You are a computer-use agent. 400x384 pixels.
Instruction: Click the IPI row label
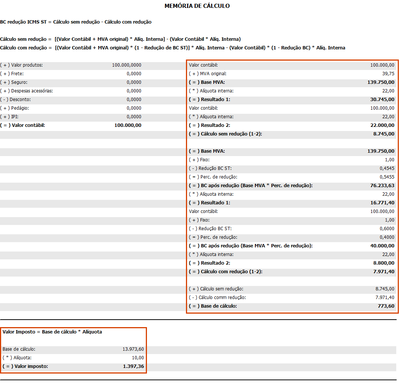(9, 117)
